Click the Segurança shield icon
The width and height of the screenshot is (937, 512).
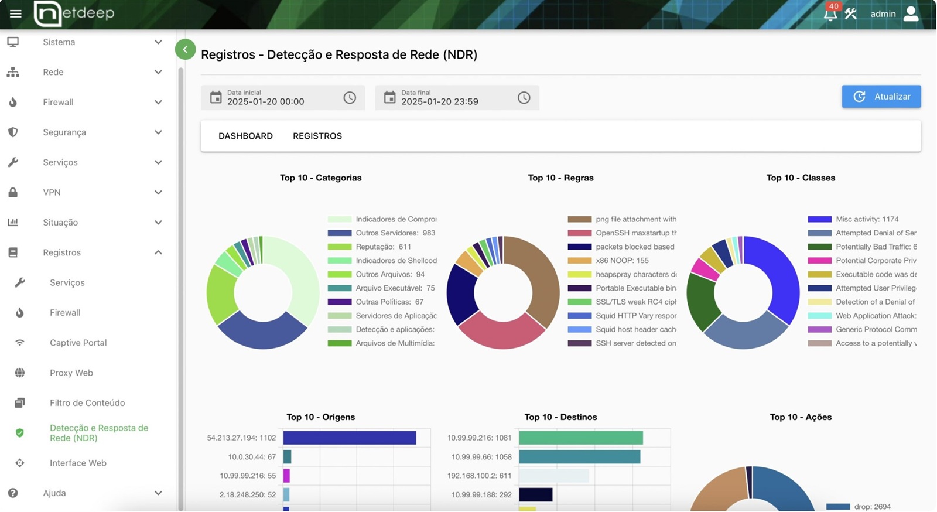(13, 132)
